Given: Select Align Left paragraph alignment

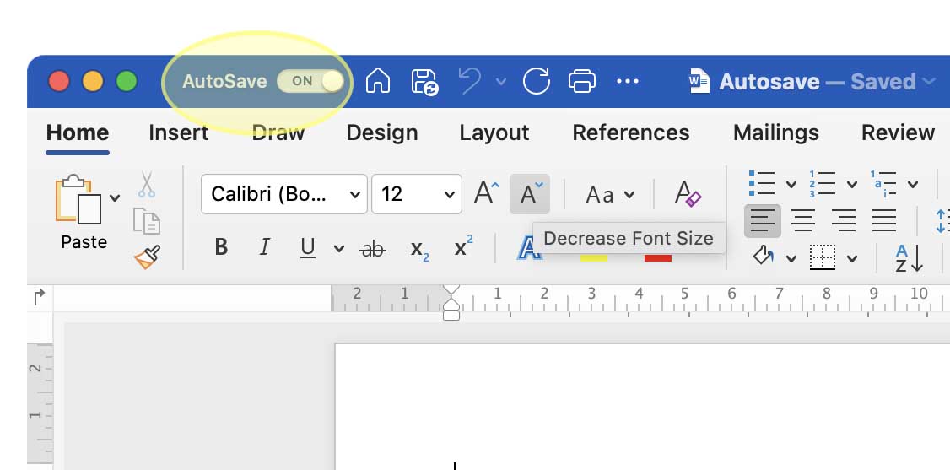Looking at the screenshot, I should [762, 220].
